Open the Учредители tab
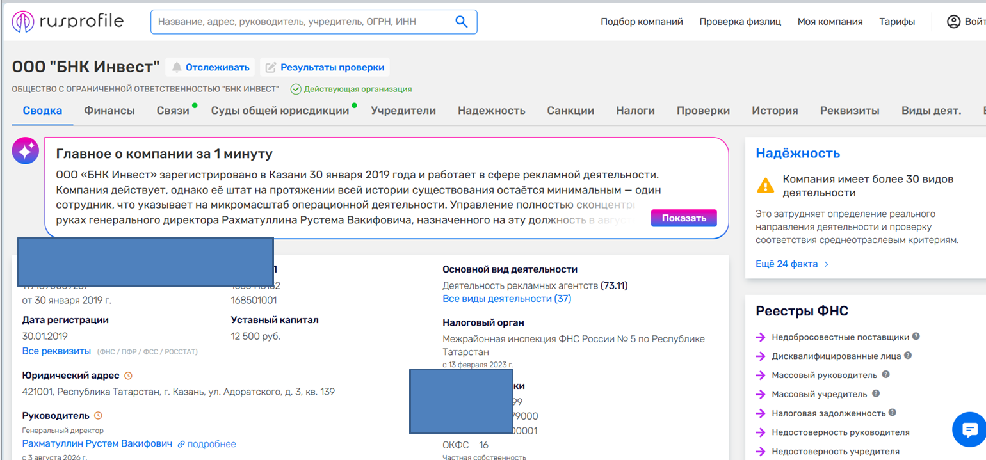The height and width of the screenshot is (460, 986). [403, 111]
